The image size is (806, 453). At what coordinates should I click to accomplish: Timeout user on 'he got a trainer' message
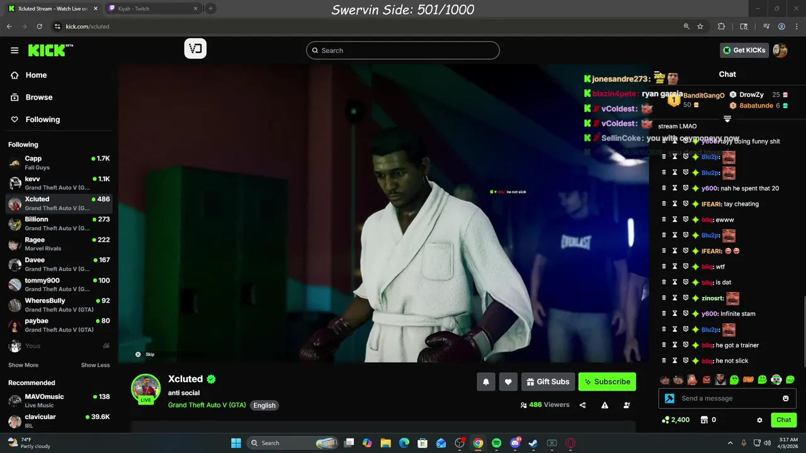(674, 345)
